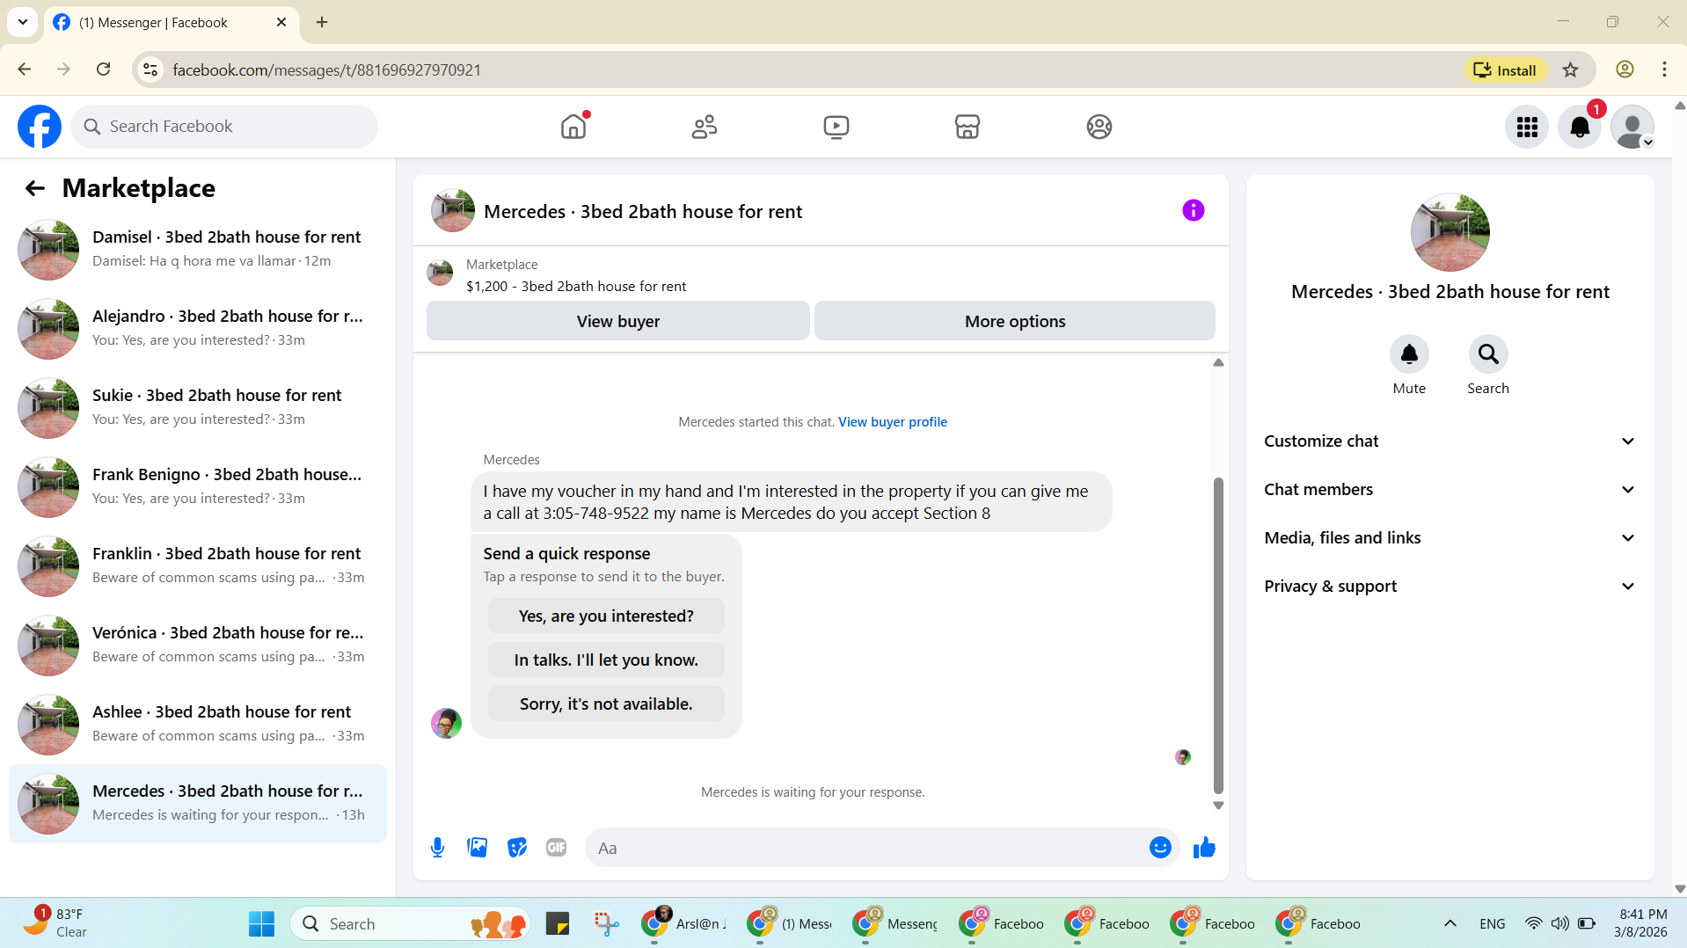The width and height of the screenshot is (1687, 948).
Task: Choose a sticker icon in composer
Action: [517, 848]
